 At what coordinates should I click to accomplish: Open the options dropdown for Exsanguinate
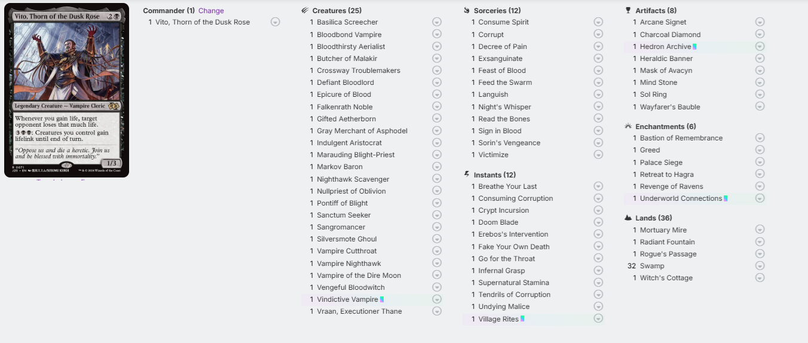click(x=598, y=59)
